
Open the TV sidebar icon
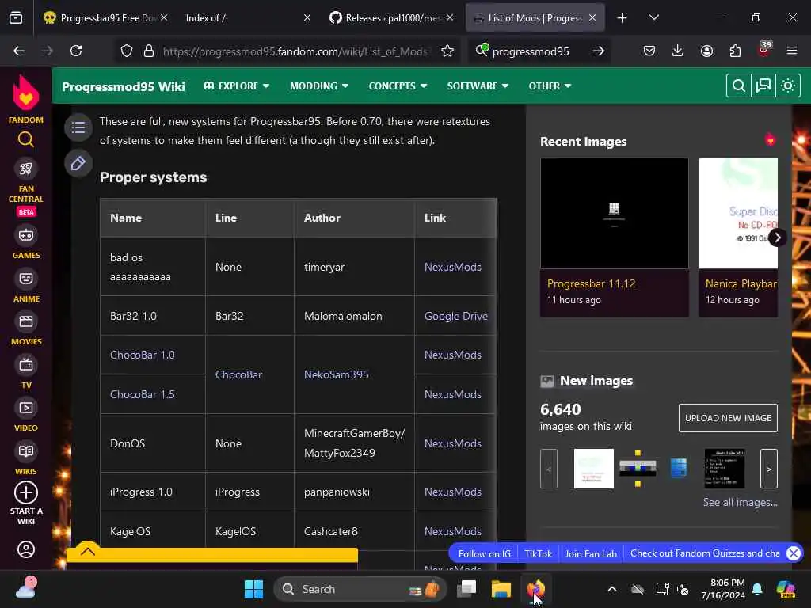click(26, 365)
